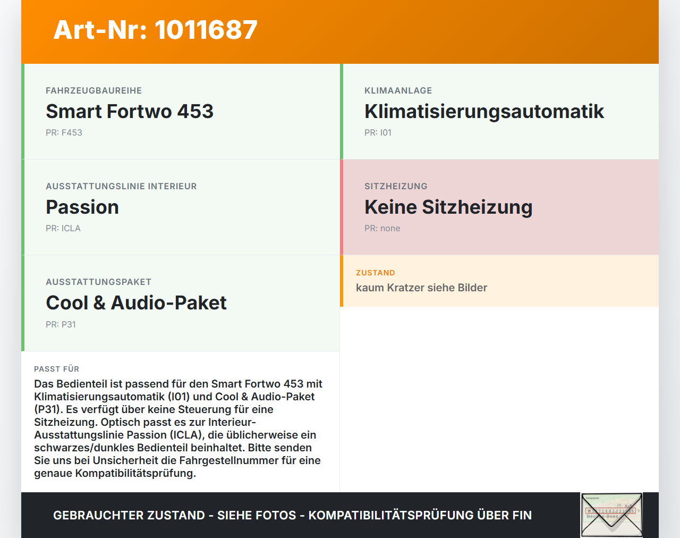Select the kaum Kratzer siehe Bilder text

click(421, 288)
